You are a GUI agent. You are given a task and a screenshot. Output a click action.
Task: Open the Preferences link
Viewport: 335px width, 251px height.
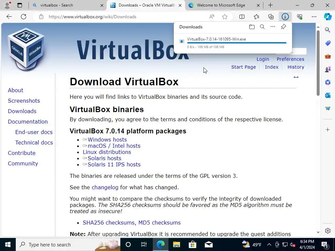pos(291,59)
